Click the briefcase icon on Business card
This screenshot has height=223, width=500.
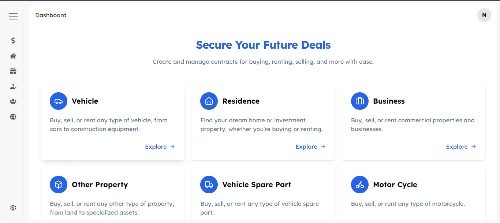pyautogui.click(x=360, y=101)
